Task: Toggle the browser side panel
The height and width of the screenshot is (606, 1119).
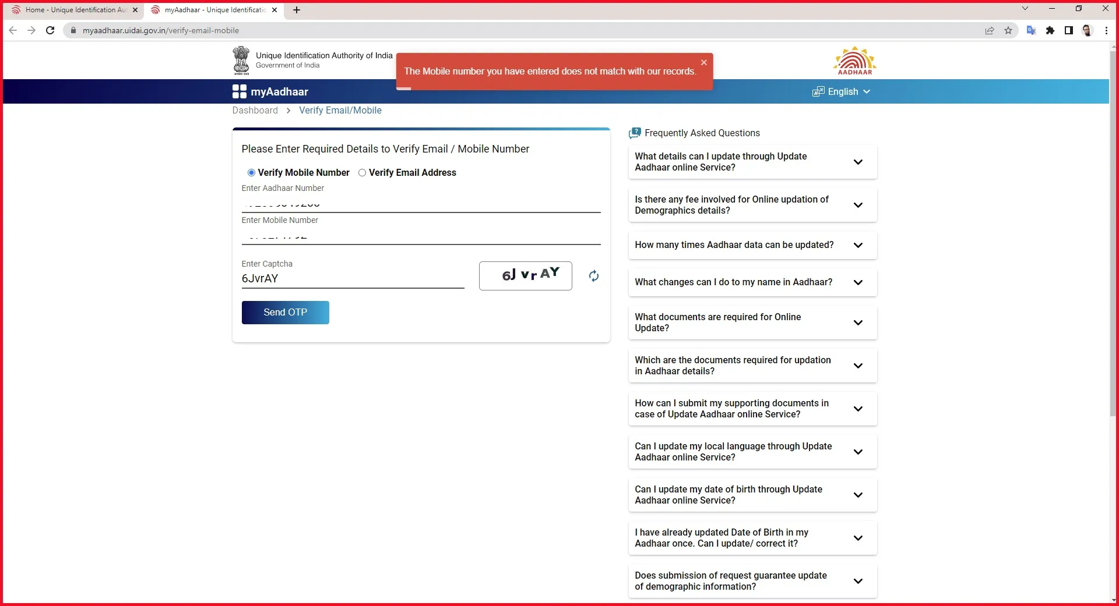Action: [1069, 30]
